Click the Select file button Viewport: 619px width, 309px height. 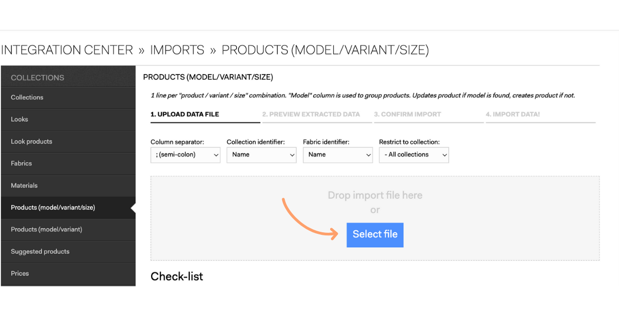coord(375,235)
